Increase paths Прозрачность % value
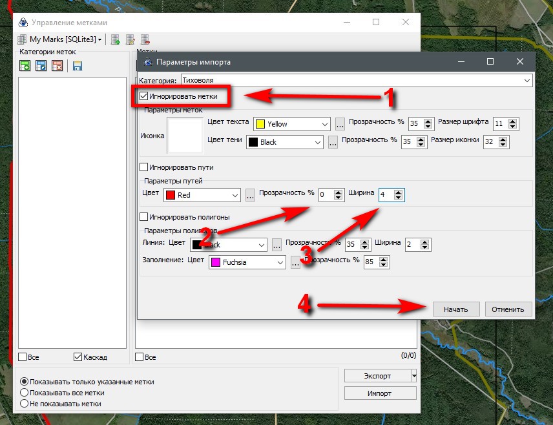553x425 pixels. tap(338, 192)
